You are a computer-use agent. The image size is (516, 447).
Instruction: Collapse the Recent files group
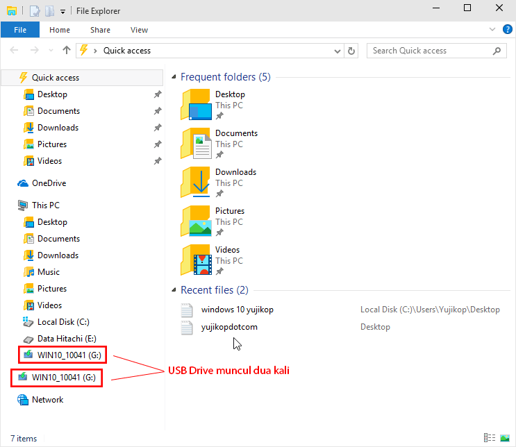coord(174,290)
